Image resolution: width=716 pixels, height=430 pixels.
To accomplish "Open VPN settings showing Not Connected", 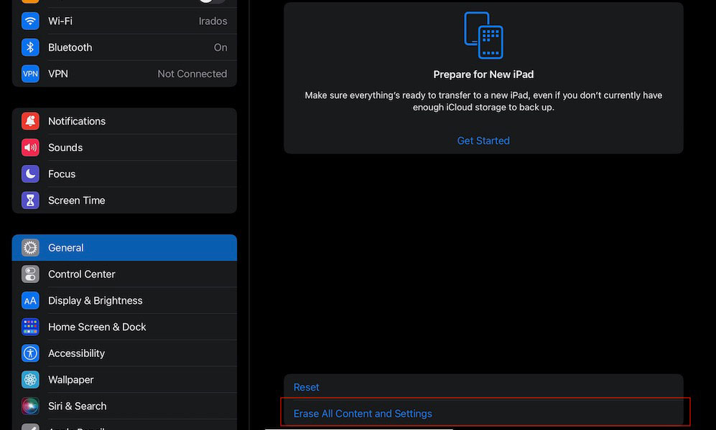I will [x=124, y=74].
